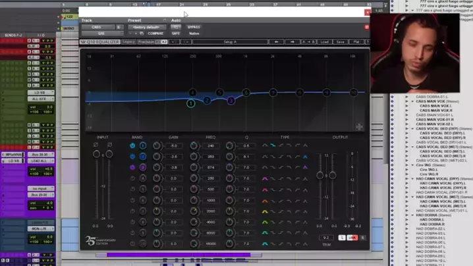Enable band 10 power button
Image resolution: width=473 pixels, height=266 pixels.
pos(132,244)
